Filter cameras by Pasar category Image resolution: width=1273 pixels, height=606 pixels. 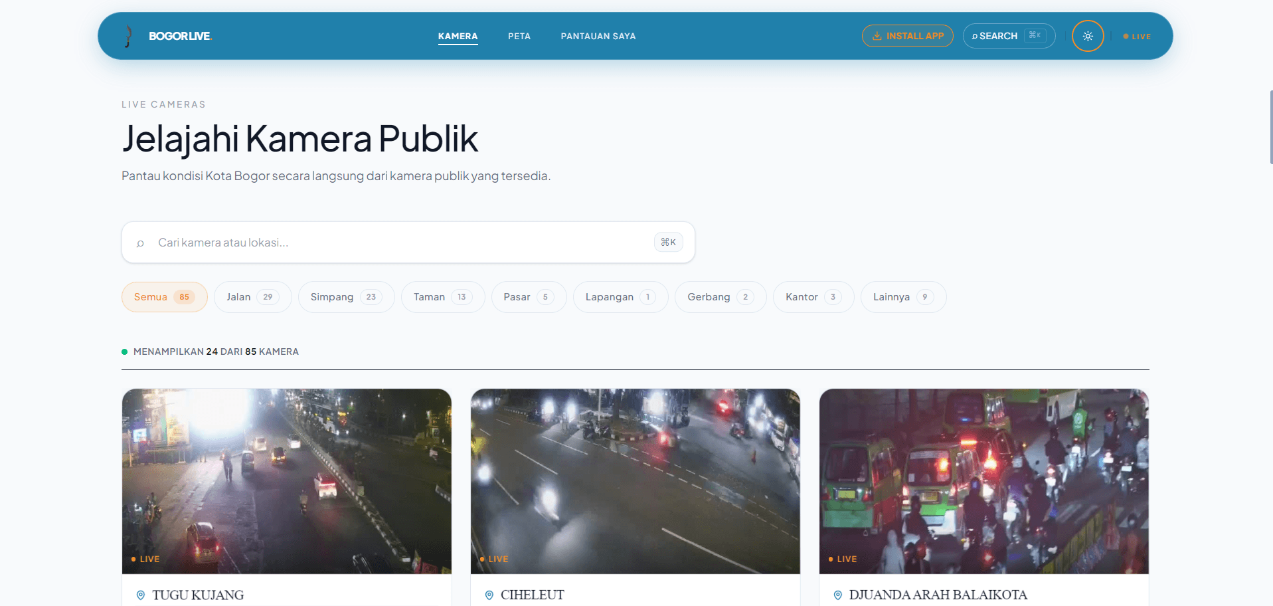coord(529,297)
